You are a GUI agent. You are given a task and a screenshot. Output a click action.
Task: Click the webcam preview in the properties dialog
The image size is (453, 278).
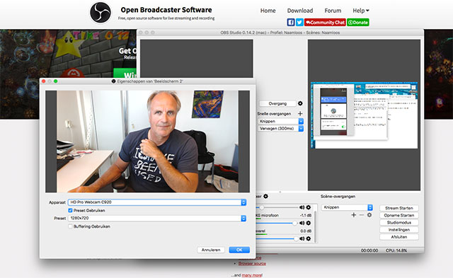click(x=147, y=141)
